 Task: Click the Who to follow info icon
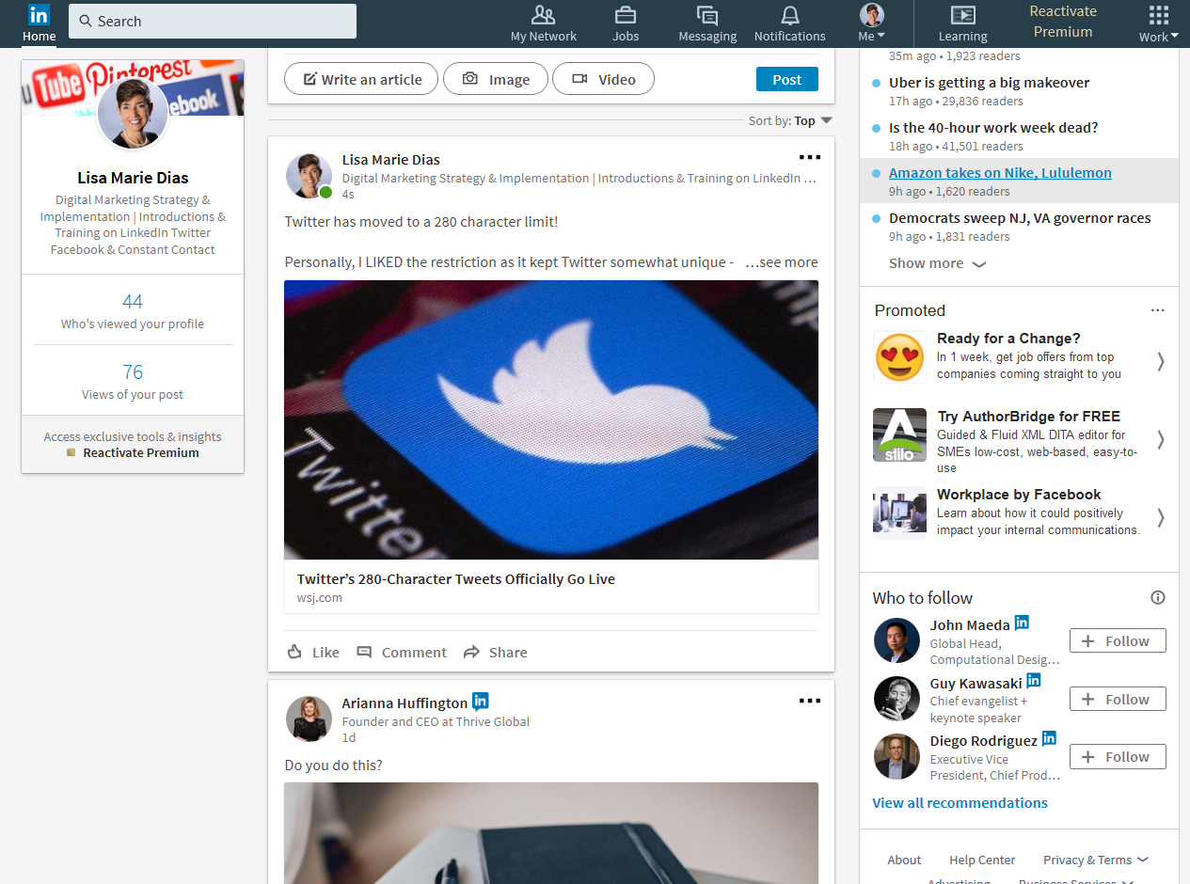coord(1158,597)
